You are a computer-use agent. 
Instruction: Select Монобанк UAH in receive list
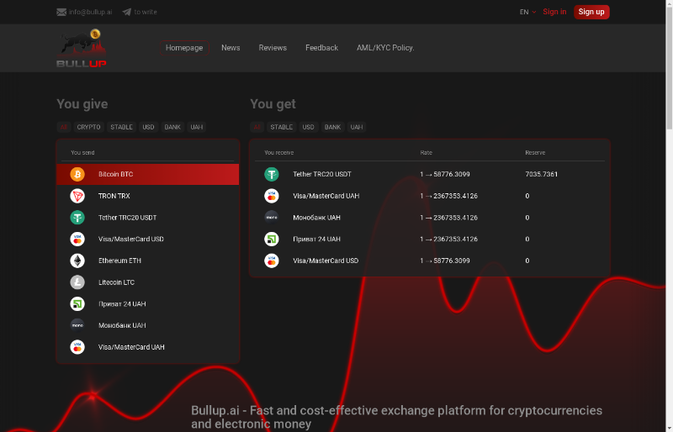(x=316, y=217)
